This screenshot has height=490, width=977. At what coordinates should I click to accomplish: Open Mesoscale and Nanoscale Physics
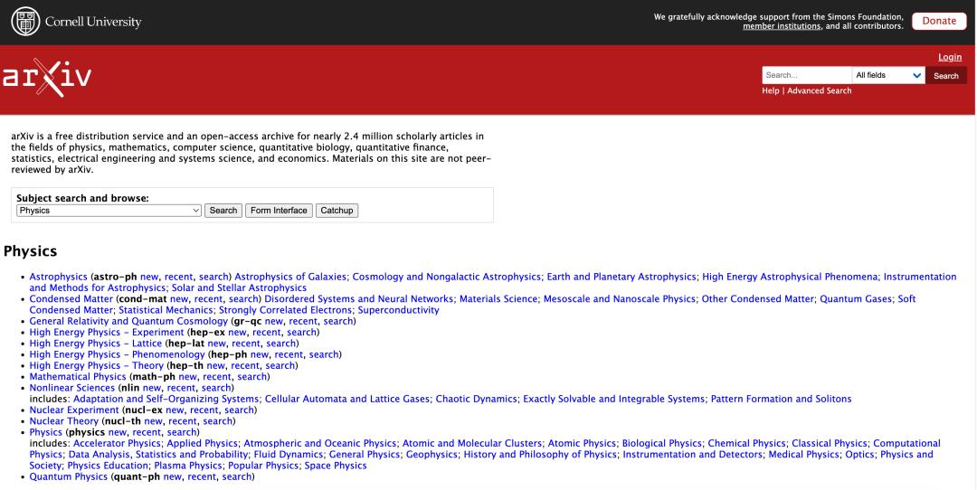[x=620, y=299]
